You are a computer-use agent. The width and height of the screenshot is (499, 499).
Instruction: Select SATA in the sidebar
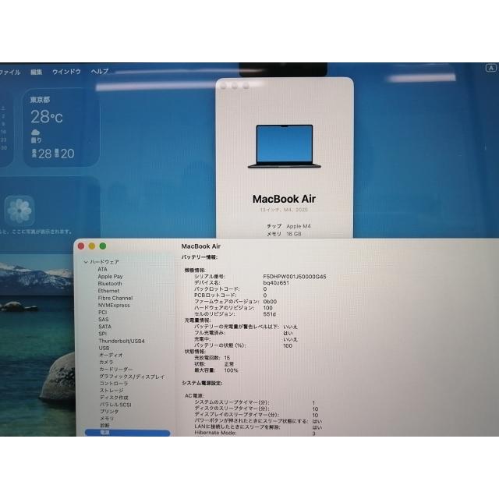click(x=104, y=327)
